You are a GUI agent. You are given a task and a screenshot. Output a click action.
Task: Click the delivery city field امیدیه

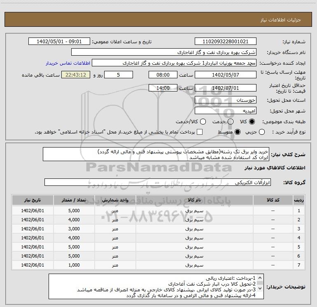coord(226,111)
